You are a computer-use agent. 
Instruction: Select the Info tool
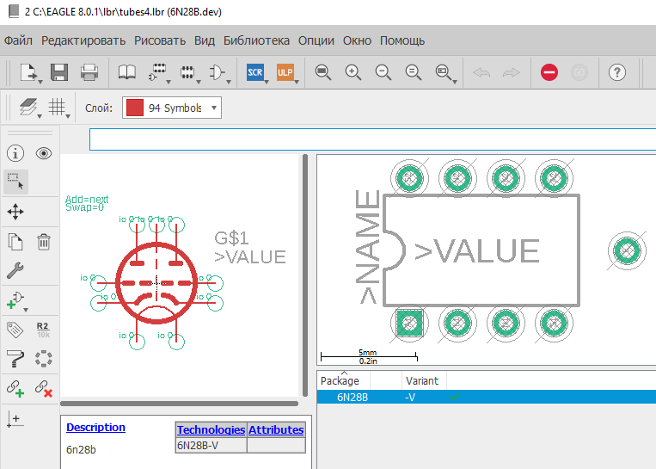coord(15,153)
